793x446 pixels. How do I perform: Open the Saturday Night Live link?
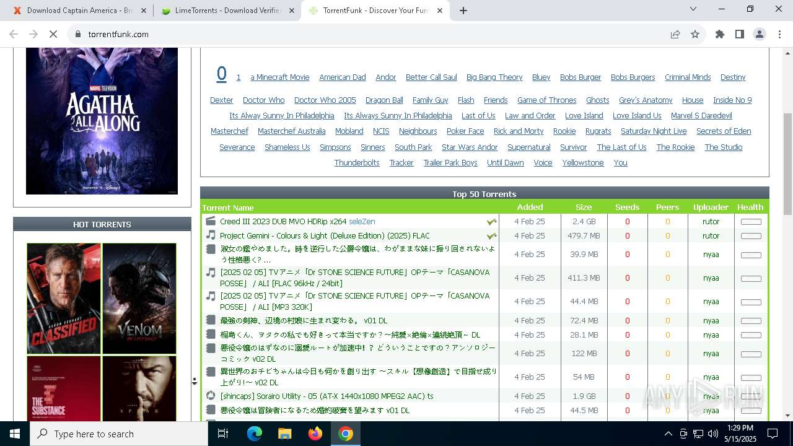(x=654, y=131)
